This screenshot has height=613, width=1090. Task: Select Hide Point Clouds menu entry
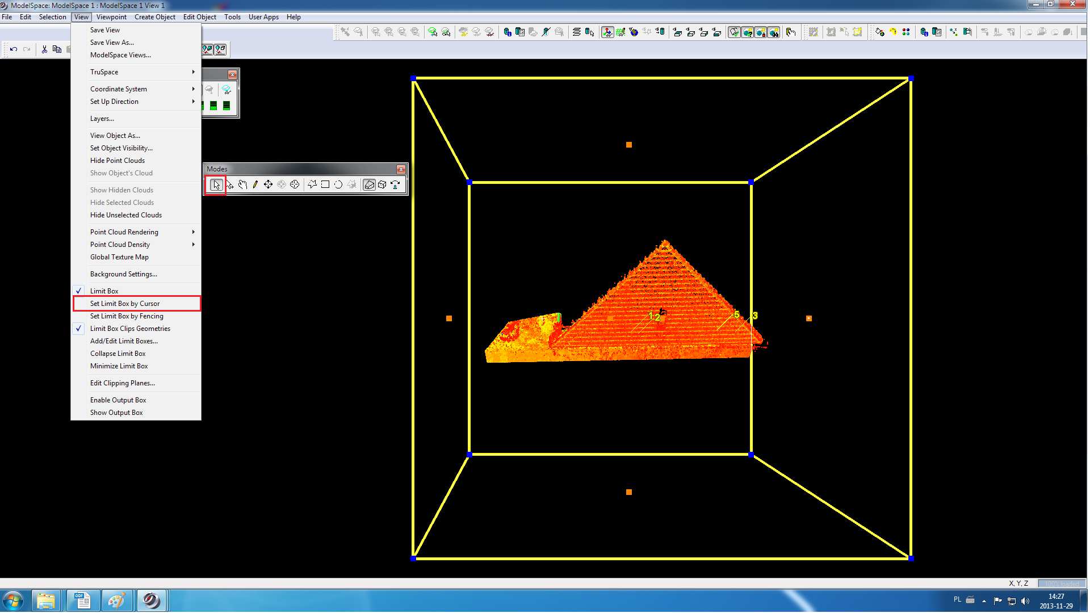(x=136, y=161)
